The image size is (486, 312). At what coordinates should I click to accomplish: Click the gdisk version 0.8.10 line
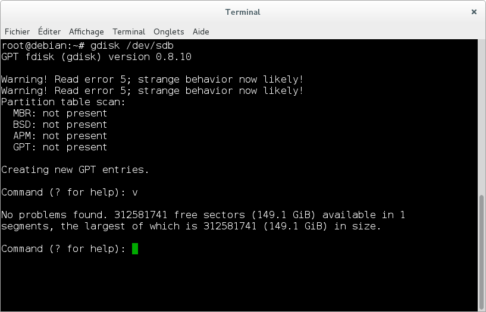96,57
